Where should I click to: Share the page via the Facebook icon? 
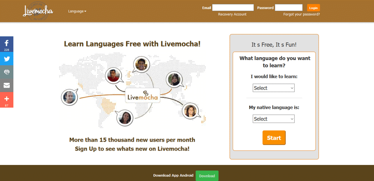(7, 44)
